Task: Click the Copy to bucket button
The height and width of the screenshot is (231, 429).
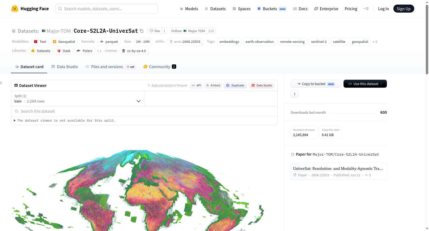Action: (316, 84)
